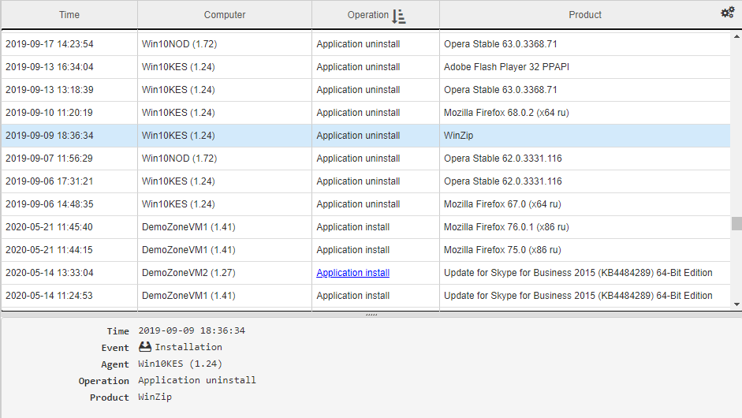Click the time 2019-09-09 18:36:34 in the highlighted row
Viewport: 742px width, 418px height.
point(50,136)
